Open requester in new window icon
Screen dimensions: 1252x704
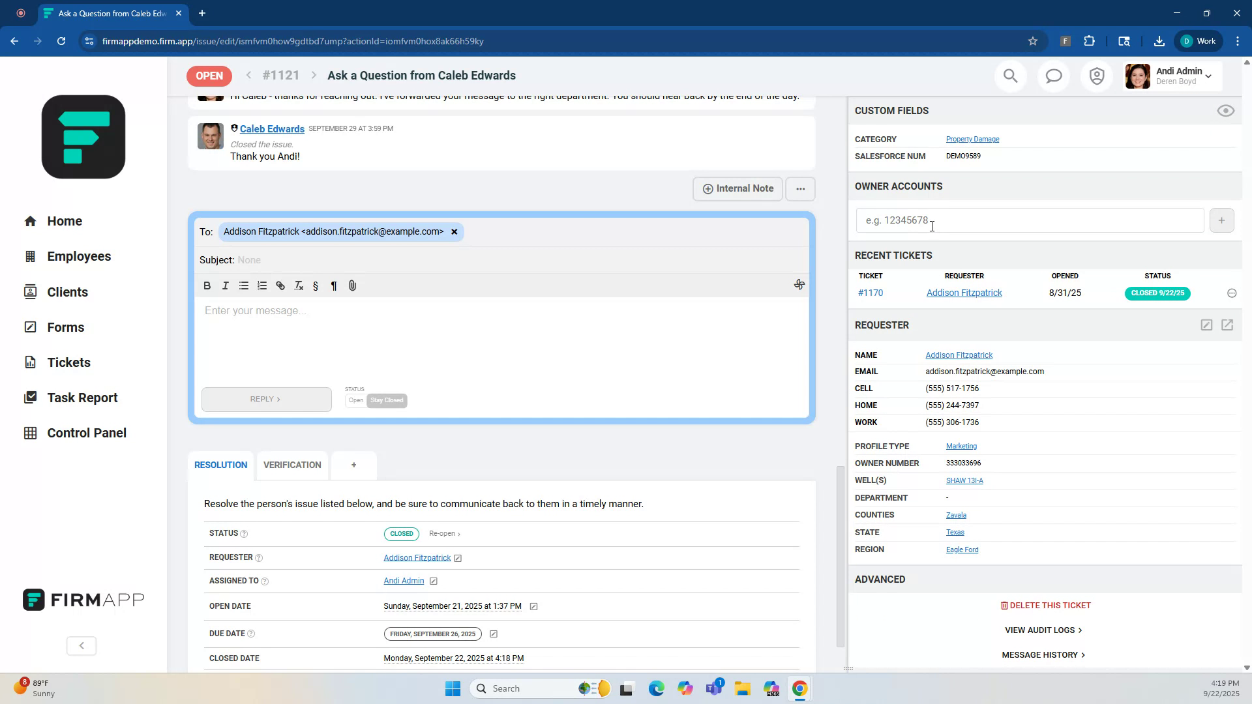pyautogui.click(x=1227, y=325)
